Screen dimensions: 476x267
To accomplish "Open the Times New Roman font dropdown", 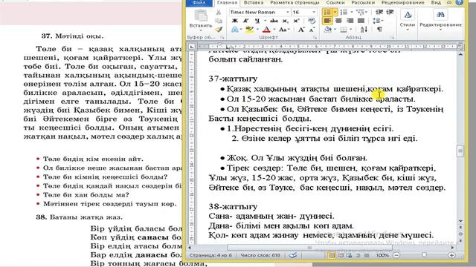I will [287, 12].
